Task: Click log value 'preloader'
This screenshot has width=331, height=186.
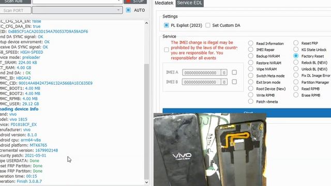Action: [x=31, y=57]
